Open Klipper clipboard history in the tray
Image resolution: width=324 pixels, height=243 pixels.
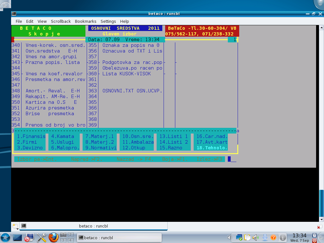(x=247, y=238)
